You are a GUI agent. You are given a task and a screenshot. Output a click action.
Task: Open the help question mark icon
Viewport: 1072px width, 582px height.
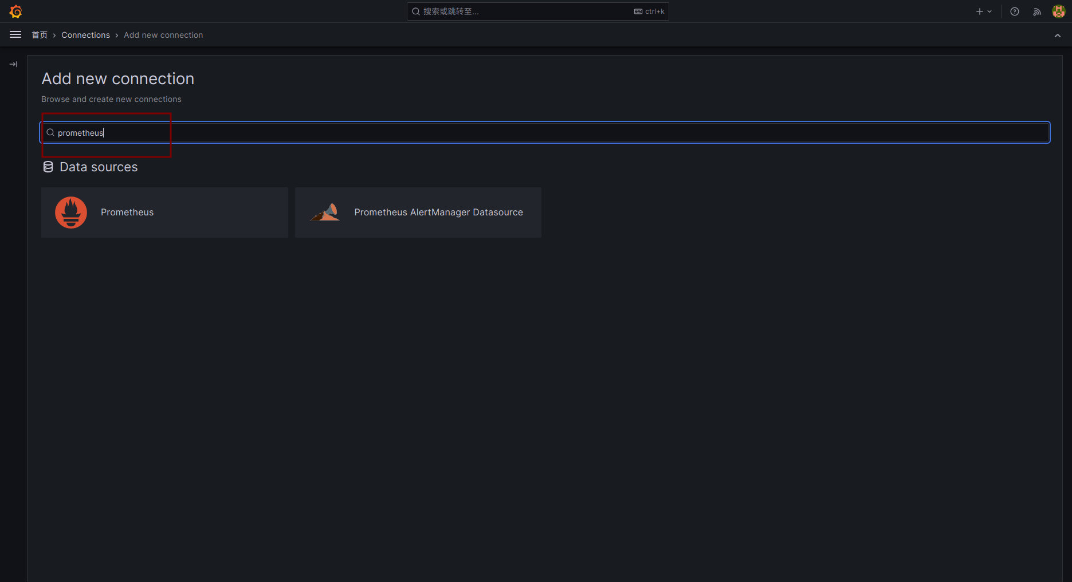coord(1015,11)
